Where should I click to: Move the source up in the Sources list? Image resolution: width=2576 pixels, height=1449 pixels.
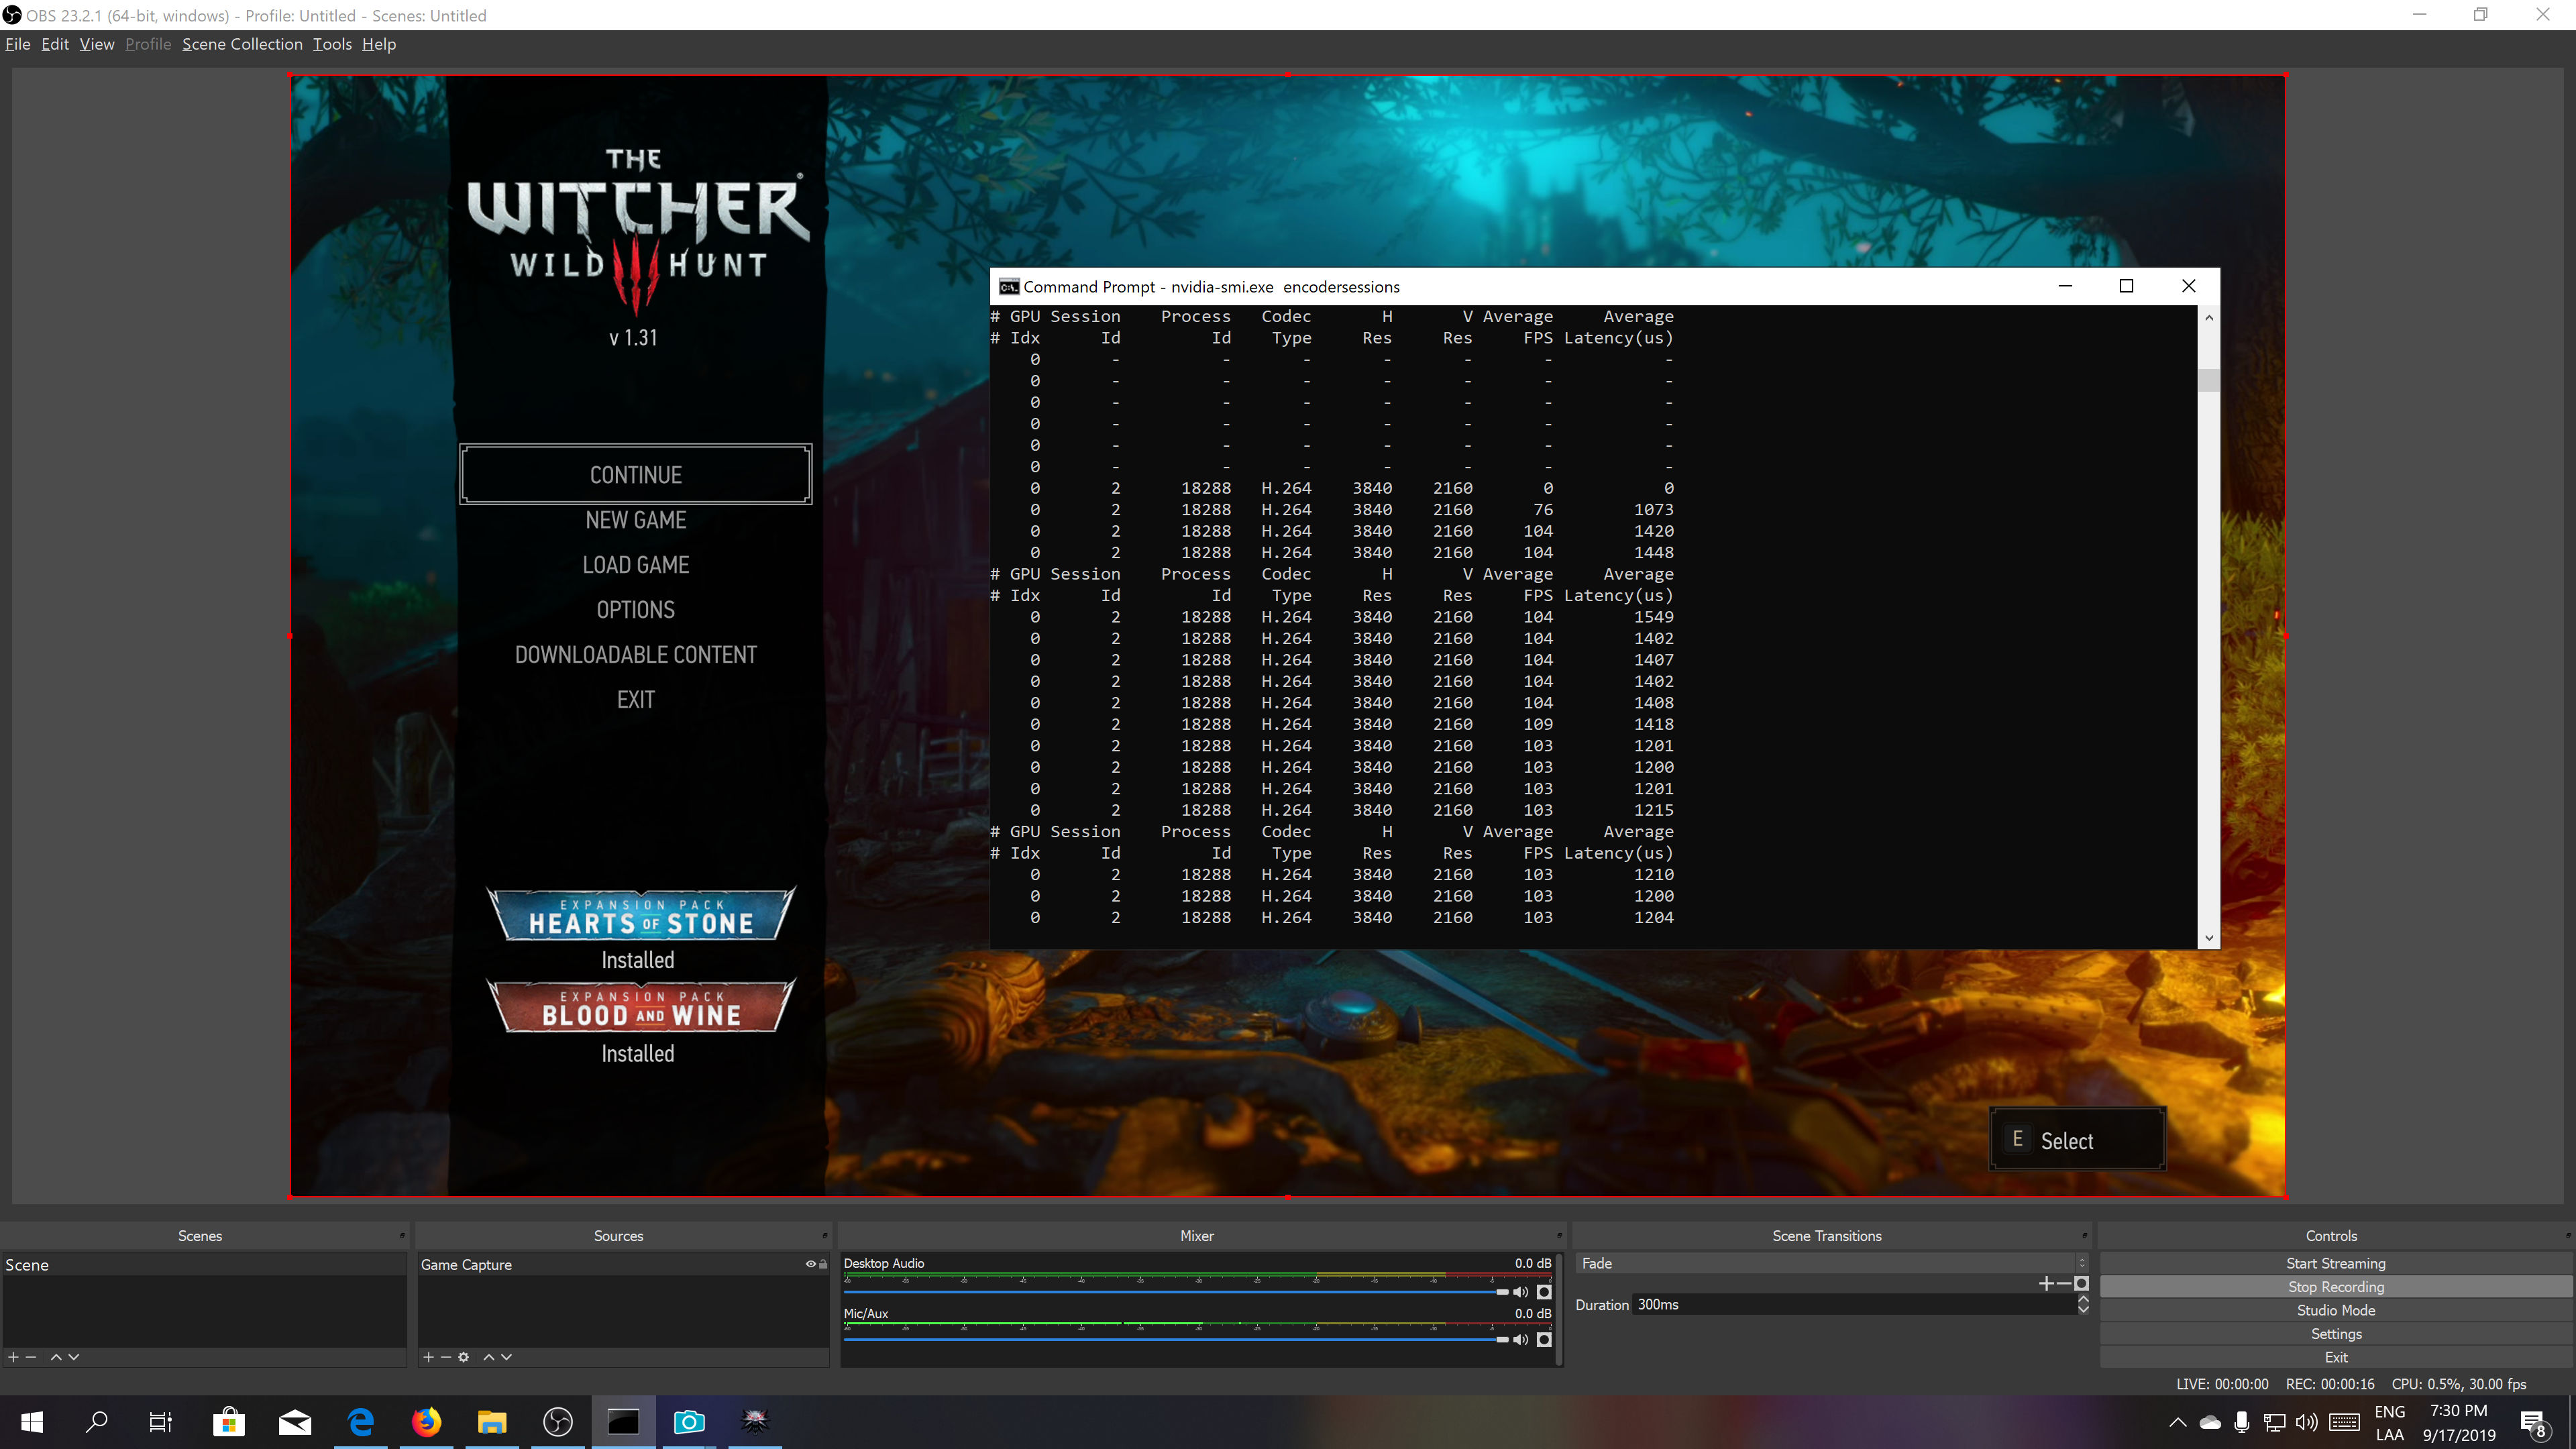click(x=489, y=1357)
